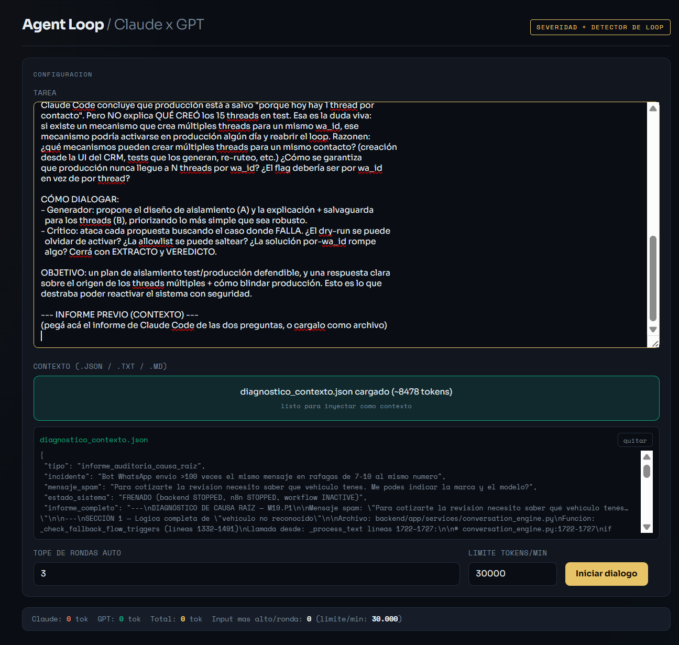Click the CONTEXTO (.JSON / .TXT / .MD) label
679x645 pixels.
[x=100, y=366]
